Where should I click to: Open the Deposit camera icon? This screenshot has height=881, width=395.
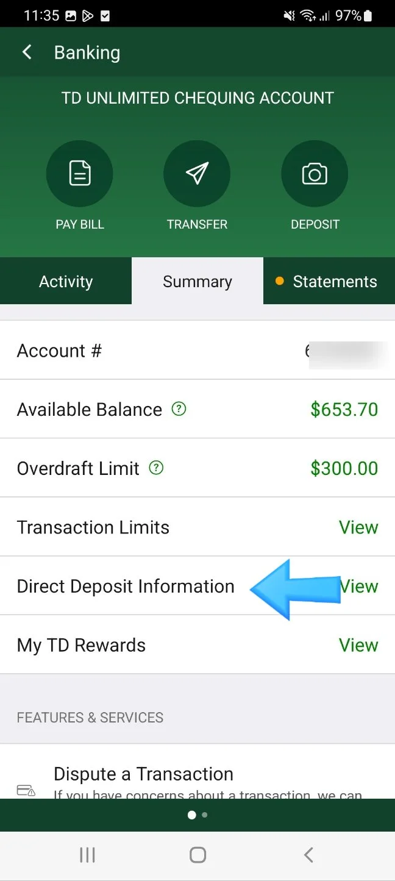point(315,174)
